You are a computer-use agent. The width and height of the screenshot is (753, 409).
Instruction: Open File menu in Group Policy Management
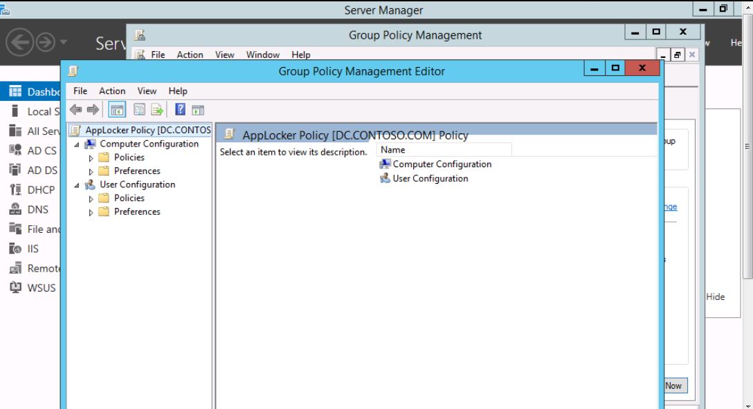[158, 55]
